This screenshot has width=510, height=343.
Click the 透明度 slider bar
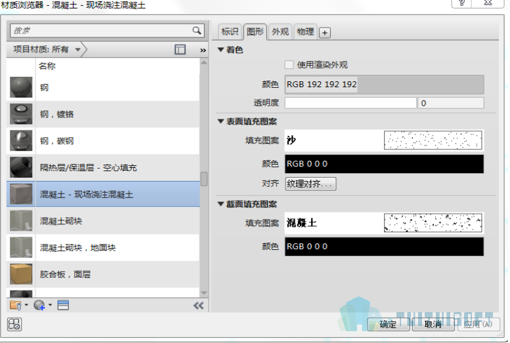click(351, 103)
